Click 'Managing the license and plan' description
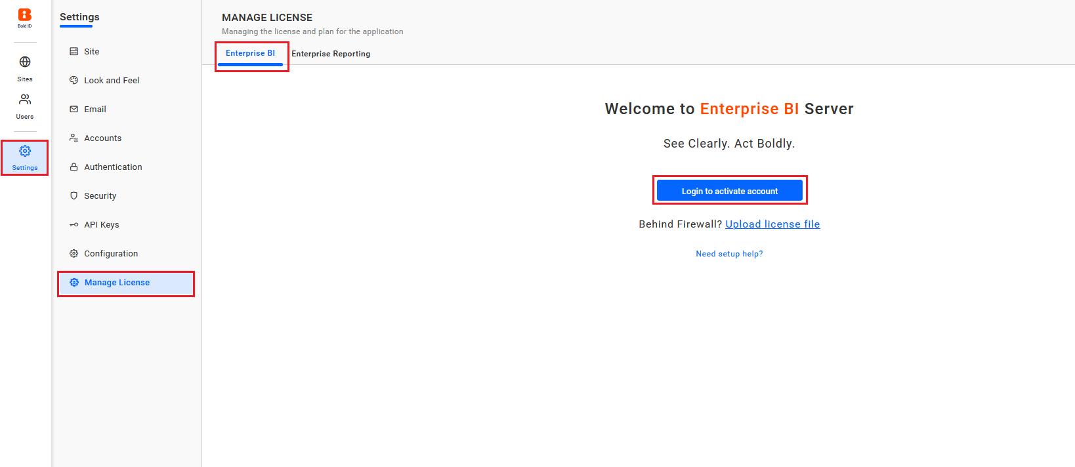The height and width of the screenshot is (467, 1075). (312, 31)
